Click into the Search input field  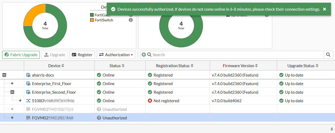point(236,55)
